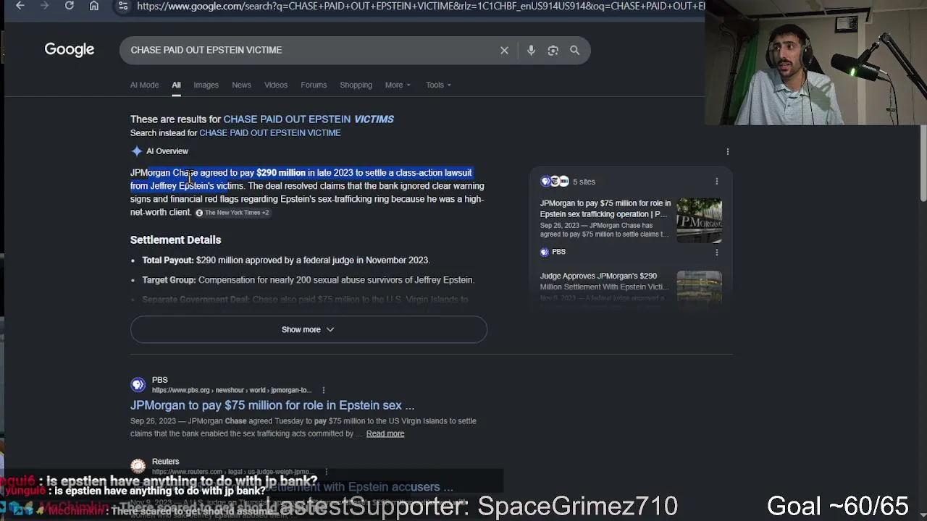The width and height of the screenshot is (927, 521).
Task: View site information icon beside the URL
Action: [123, 6]
